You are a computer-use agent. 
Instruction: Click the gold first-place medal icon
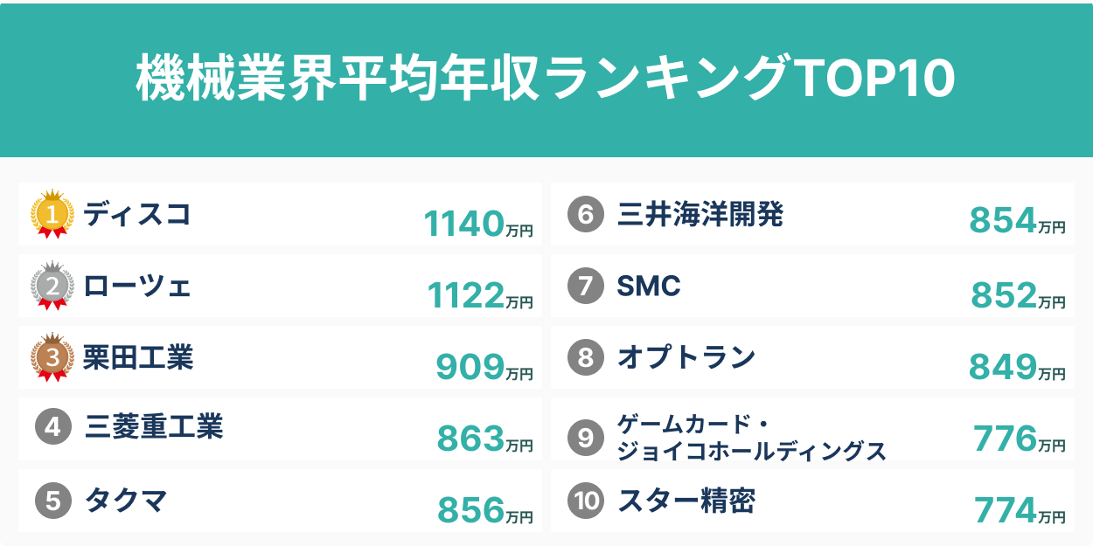[x=52, y=214]
